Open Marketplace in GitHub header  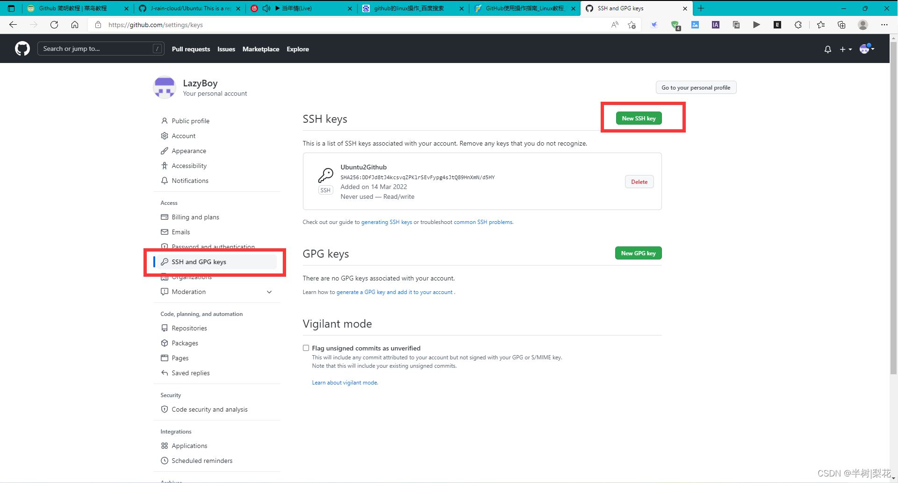click(x=261, y=49)
